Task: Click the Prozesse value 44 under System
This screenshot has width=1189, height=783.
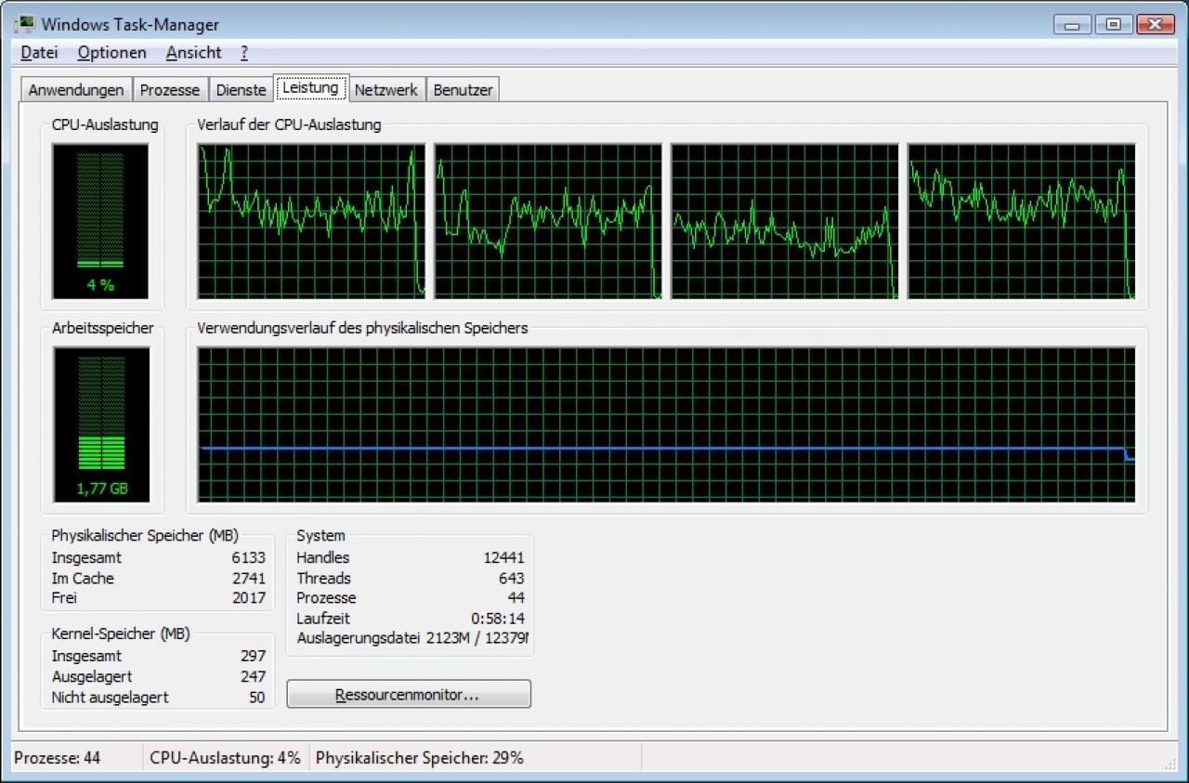Action: click(516, 597)
